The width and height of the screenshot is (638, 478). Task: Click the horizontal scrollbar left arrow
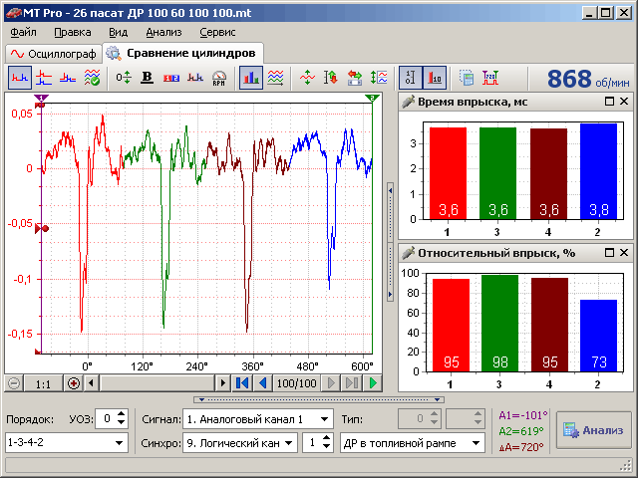coord(92,383)
